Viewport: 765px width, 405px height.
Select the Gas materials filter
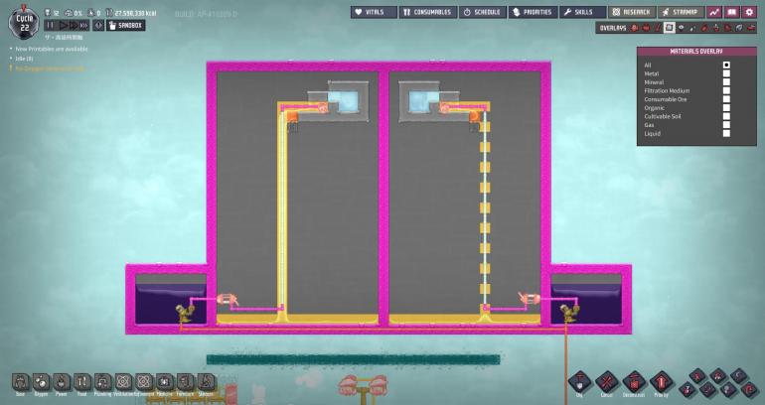pyautogui.click(x=726, y=125)
